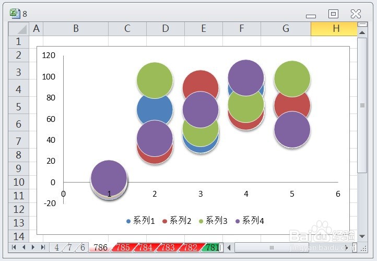Go to the first sheet with the navigation arrow
Image resolution: width=377 pixels, height=261 pixels.
coord(14,247)
